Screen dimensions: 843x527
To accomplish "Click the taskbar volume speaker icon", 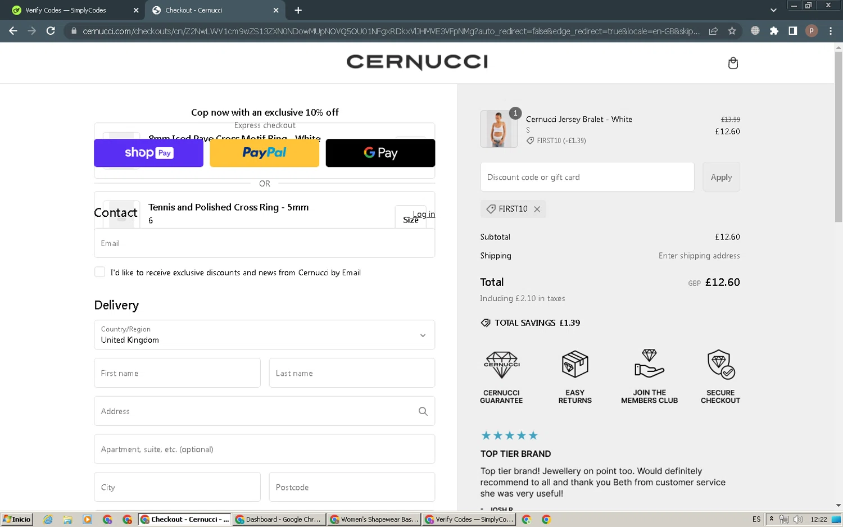I will pyautogui.click(x=798, y=519).
